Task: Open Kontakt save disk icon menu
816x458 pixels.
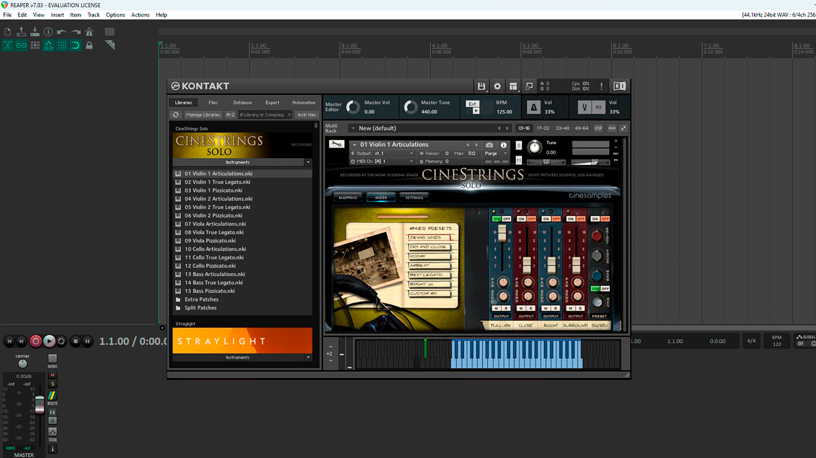Action: [x=481, y=86]
